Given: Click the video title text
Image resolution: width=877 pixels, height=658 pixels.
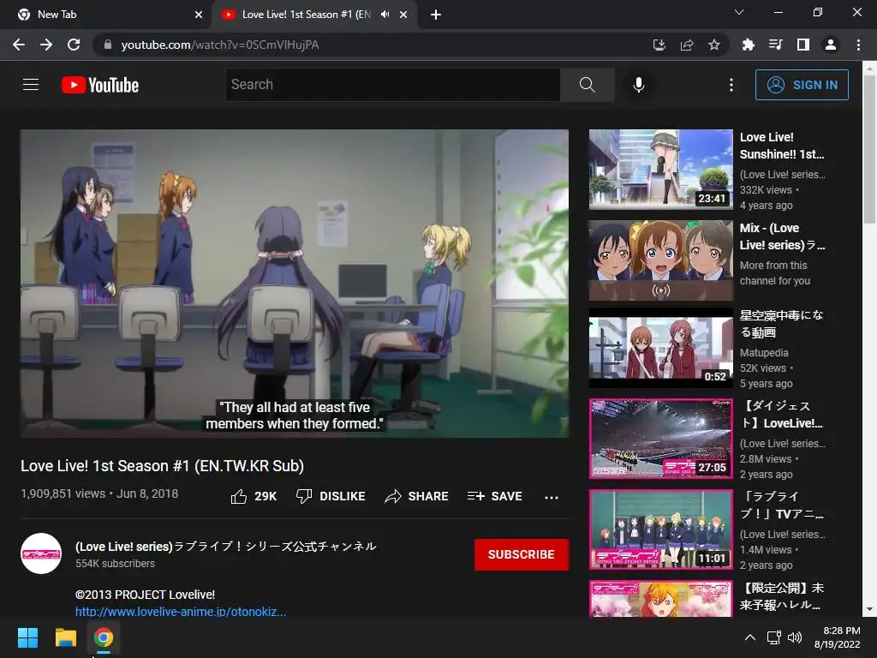Looking at the screenshot, I should [162, 466].
